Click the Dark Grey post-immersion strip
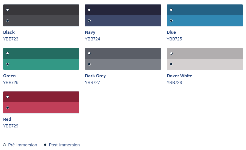 (123, 64)
